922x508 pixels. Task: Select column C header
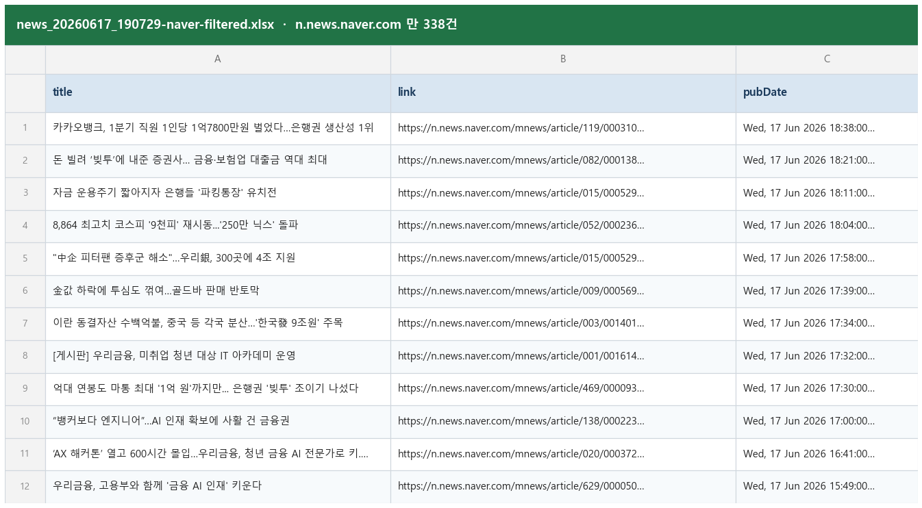pos(827,60)
